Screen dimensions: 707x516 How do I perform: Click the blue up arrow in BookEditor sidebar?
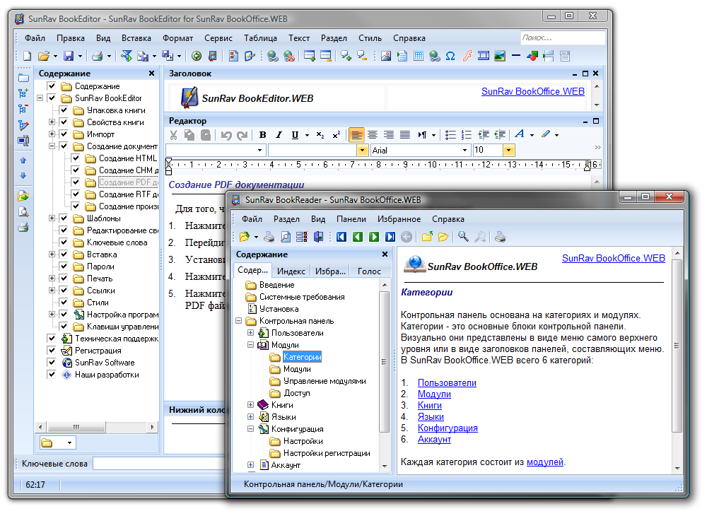pyautogui.click(x=23, y=160)
